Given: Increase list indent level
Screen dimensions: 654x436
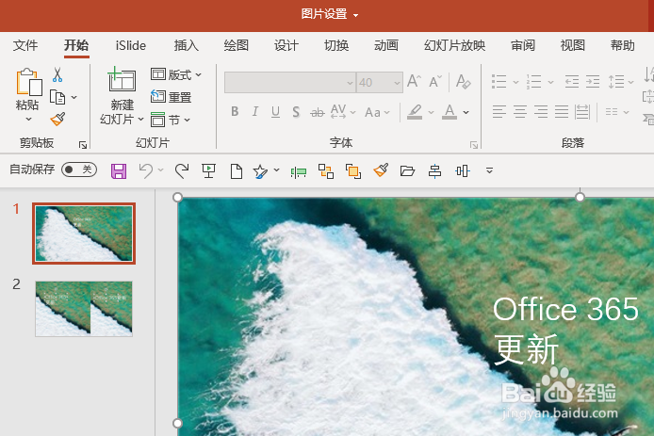Looking at the screenshot, I should pyautogui.click(x=592, y=81).
